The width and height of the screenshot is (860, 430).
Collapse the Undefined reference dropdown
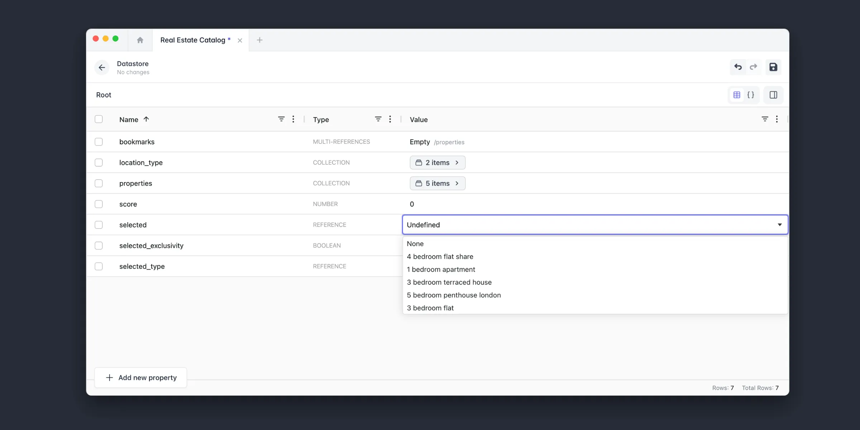coord(779,225)
